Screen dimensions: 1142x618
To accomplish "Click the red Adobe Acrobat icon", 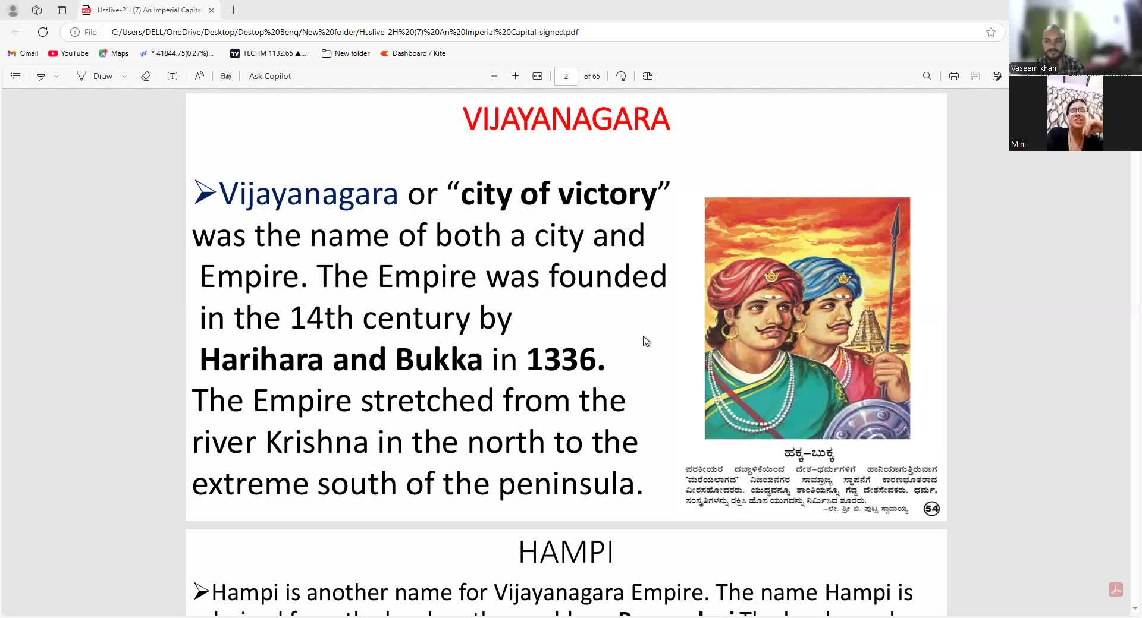I will click(x=1116, y=589).
